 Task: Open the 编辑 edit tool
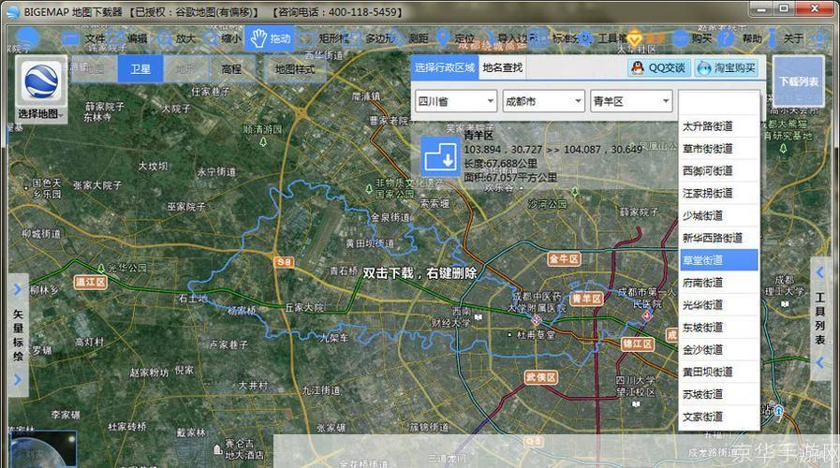[127, 38]
